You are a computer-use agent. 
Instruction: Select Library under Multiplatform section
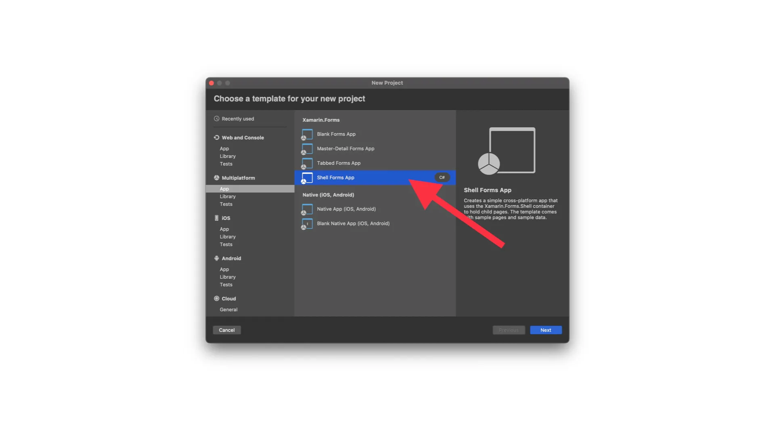pyautogui.click(x=228, y=196)
